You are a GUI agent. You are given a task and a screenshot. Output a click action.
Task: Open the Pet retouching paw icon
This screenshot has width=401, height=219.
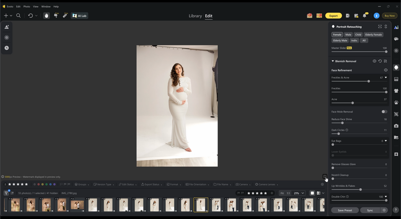click(396, 102)
